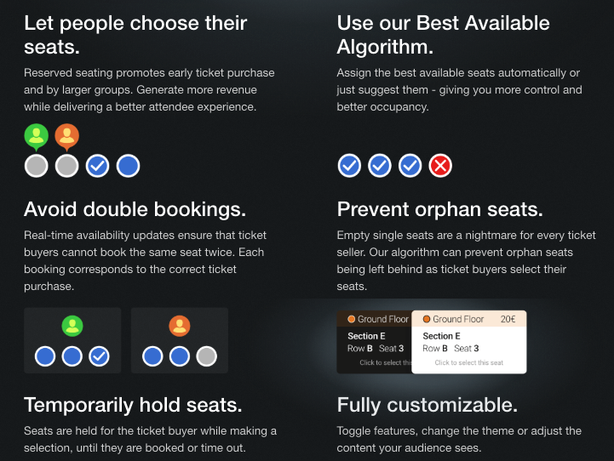The width and height of the screenshot is (614, 461).
Task: Toggle the first blue checkmark under Best Available
Action: tap(349, 166)
